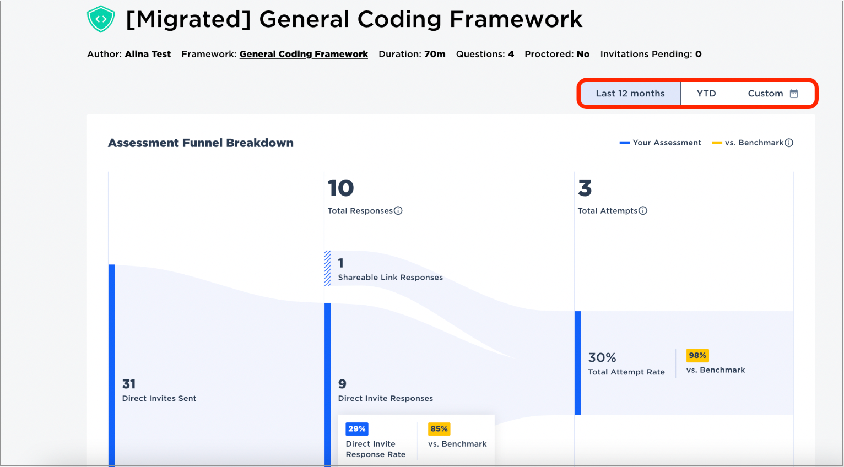This screenshot has height=467, width=844.
Task: Click the blue Total Attempt Rate bar
Action: [578, 363]
